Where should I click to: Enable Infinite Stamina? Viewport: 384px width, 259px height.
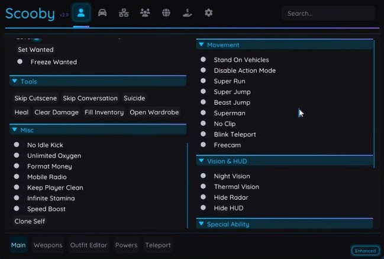pyautogui.click(x=17, y=198)
